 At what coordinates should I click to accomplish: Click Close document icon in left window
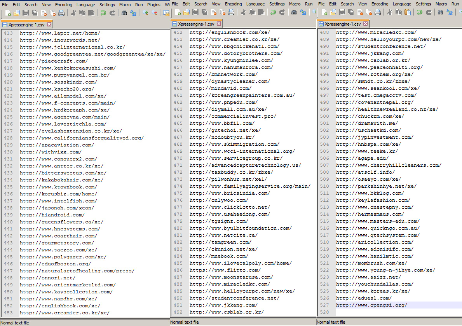click(44, 13)
